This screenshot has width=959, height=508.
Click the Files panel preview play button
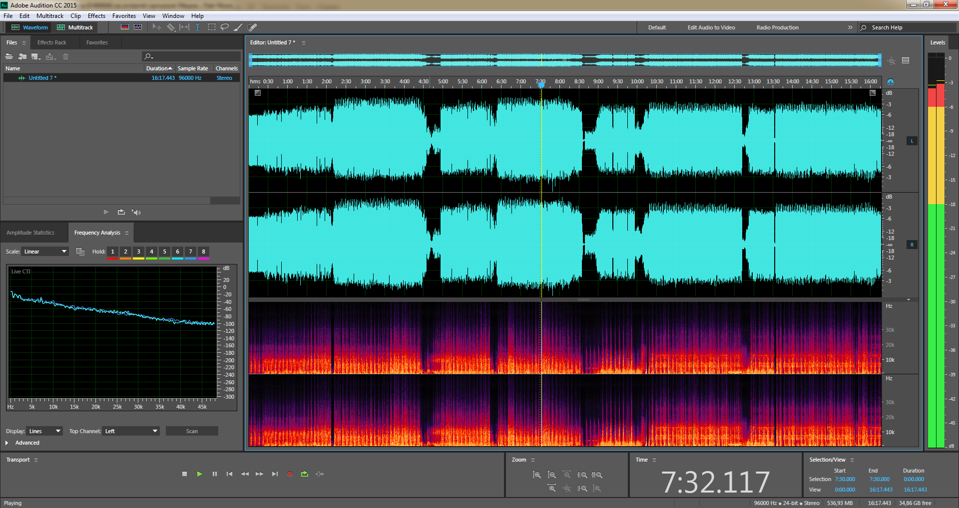click(x=106, y=212)
